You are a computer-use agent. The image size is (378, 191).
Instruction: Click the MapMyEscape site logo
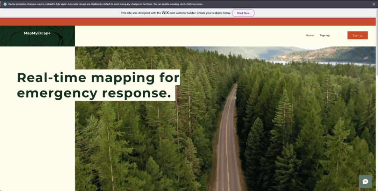(x=37, y=33)
